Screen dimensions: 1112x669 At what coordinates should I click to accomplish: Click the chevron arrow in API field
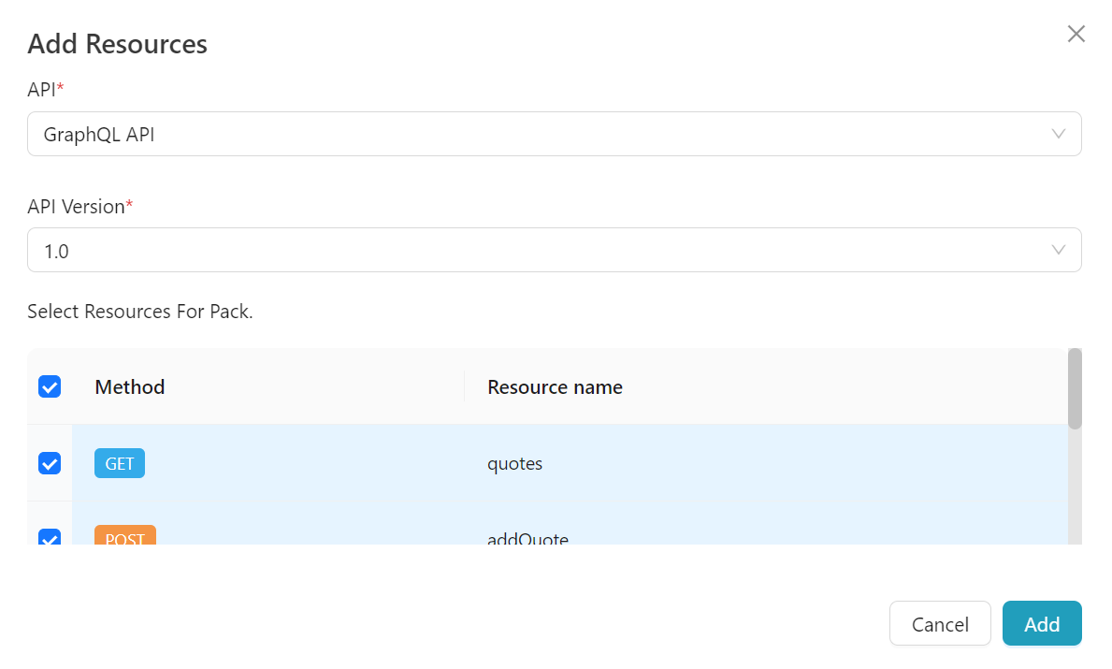[x=1059, y=134]
